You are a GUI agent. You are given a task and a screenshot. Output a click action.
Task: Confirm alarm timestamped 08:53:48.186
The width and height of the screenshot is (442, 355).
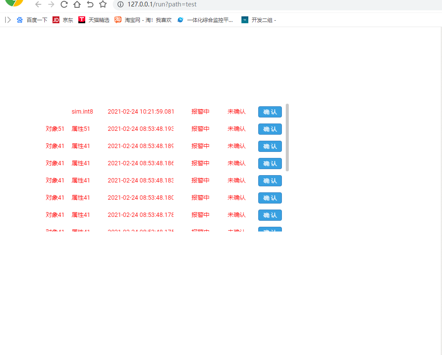point(270,164)
